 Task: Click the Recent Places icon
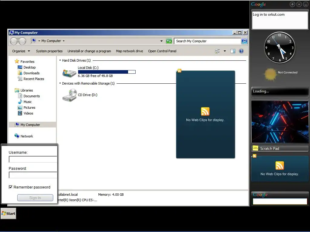(x=20, y=79)
